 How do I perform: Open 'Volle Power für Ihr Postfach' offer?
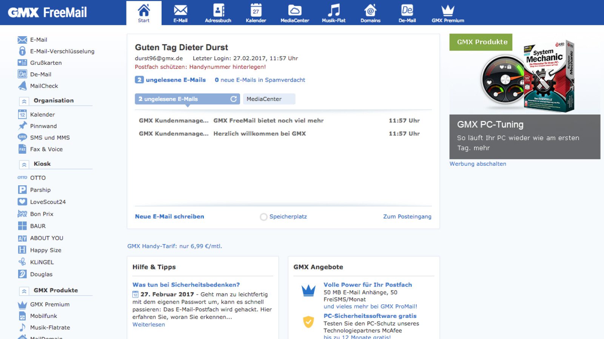[368, 285]
